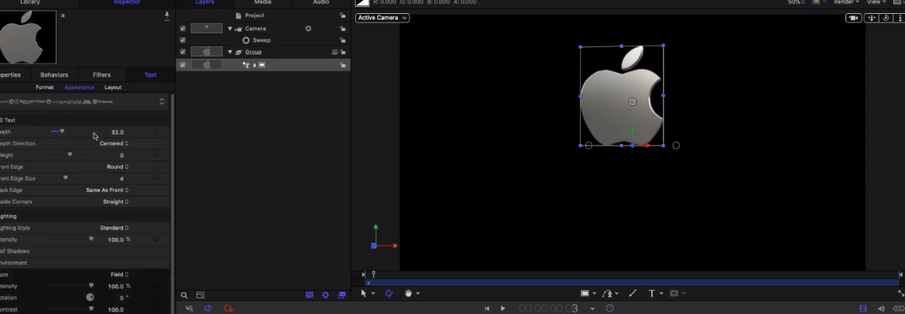This screenshot has width=905, height=314.
Task: Click the project duration clock icon
Action: point(610,309)
